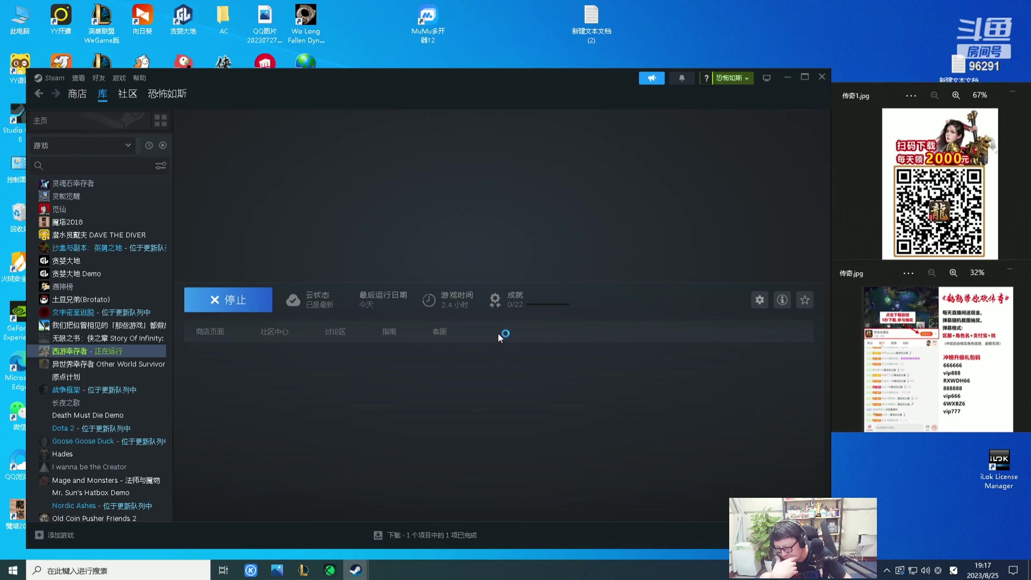Screen dimensions: 1031x580
Task: Open Steam downloads status at bottom
Action: click(x=425, y=535)
